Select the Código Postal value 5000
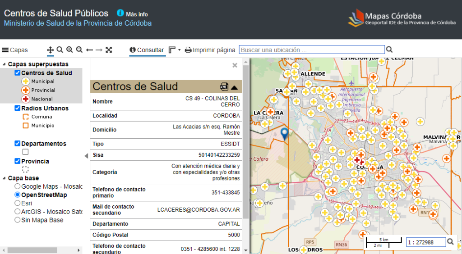Image resolution: width=462 pixels, height=254 pixels. 234,235
